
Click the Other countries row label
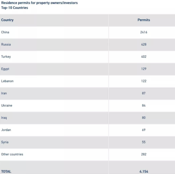(x=12, y=154)
